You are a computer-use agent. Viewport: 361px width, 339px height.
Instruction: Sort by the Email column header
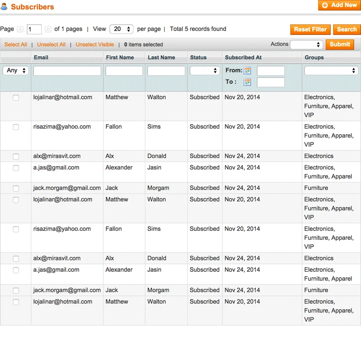41,58
